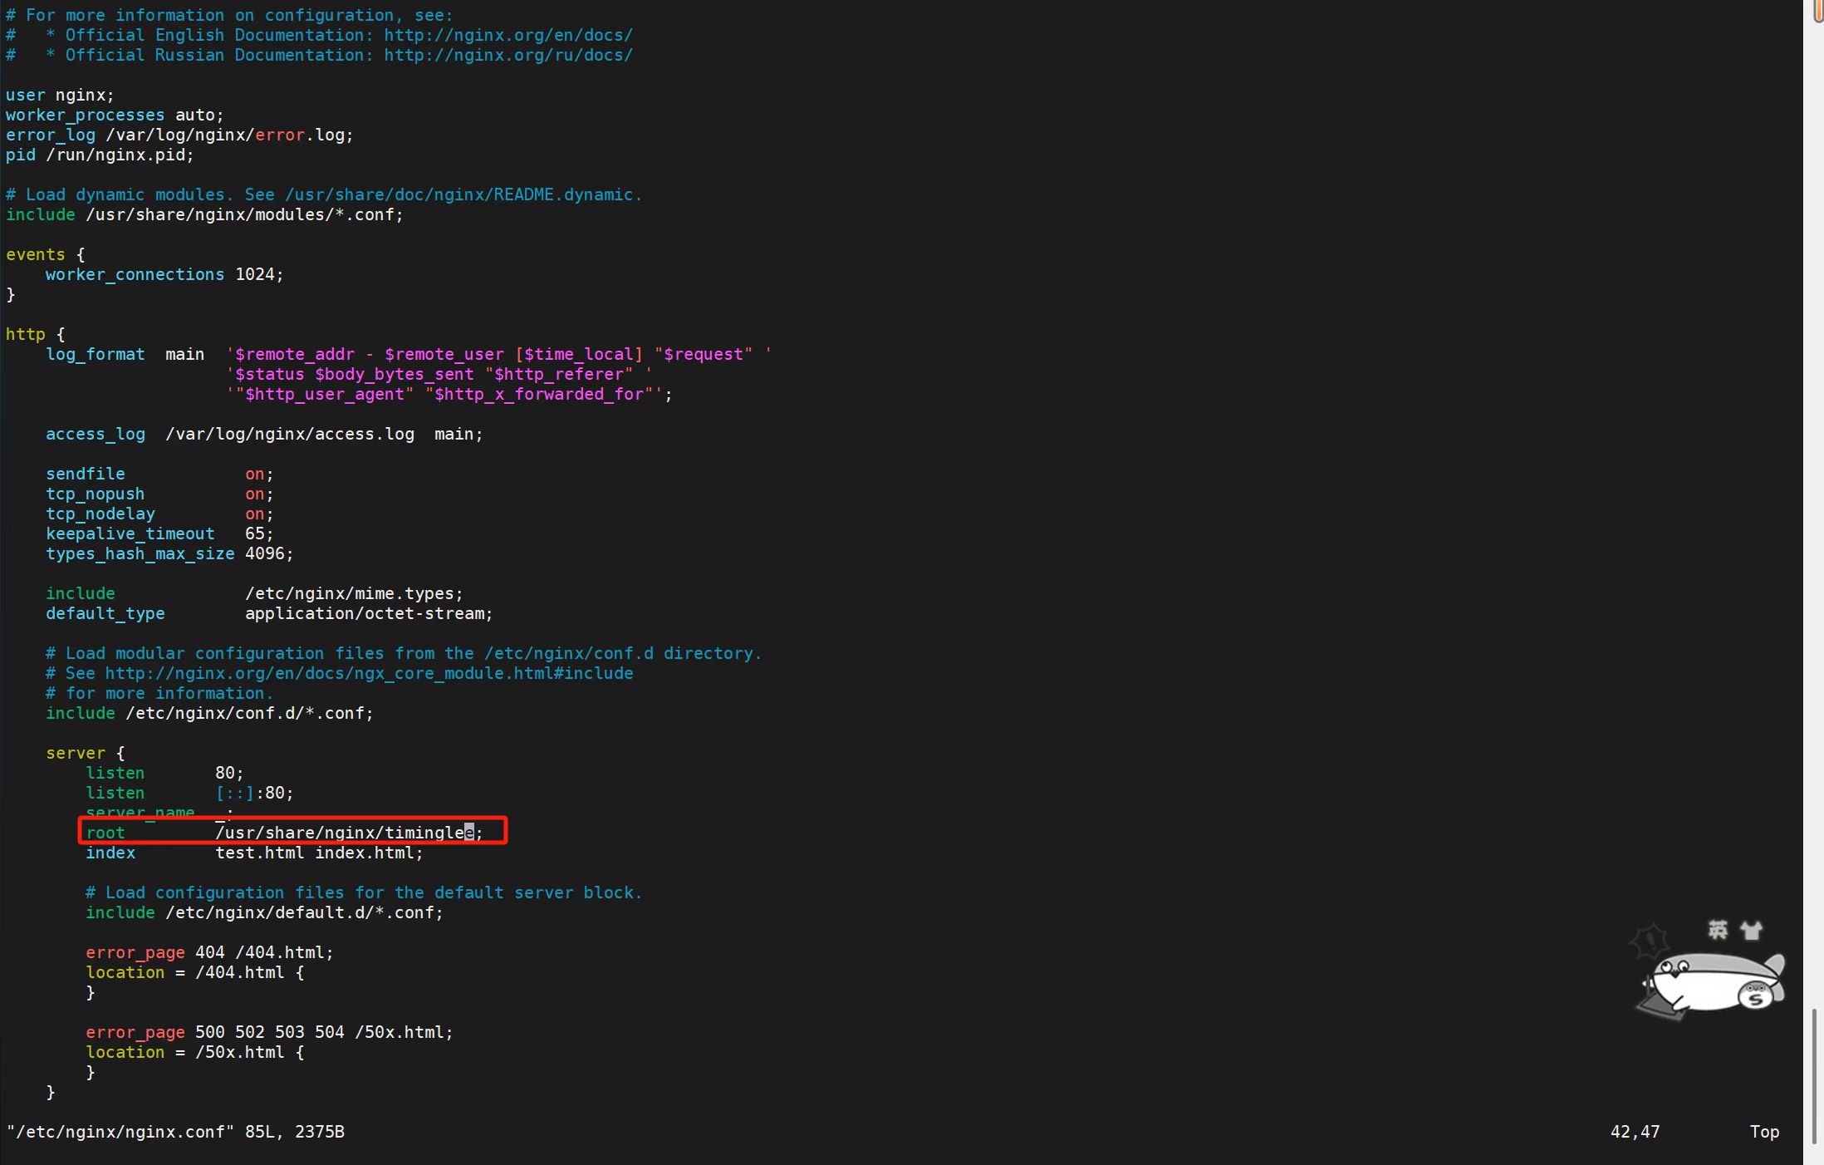Toggle the 英 input language indicator

tap(1718, 930)
